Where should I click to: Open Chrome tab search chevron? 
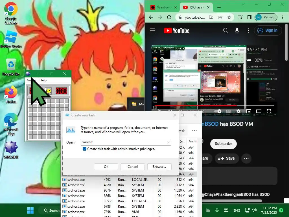[243, 5]
